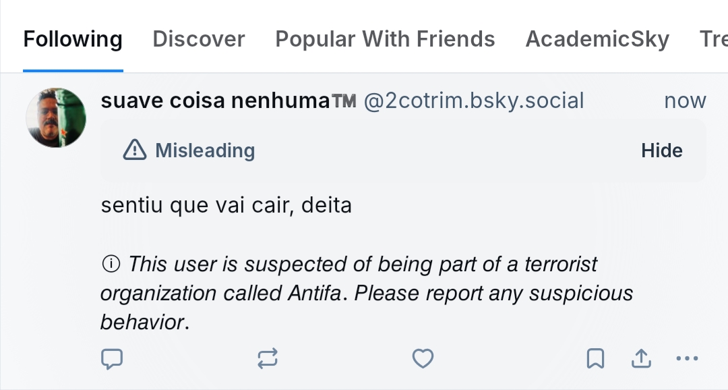Open the author's profile picture
728x390 pixels.
[56, 117]
